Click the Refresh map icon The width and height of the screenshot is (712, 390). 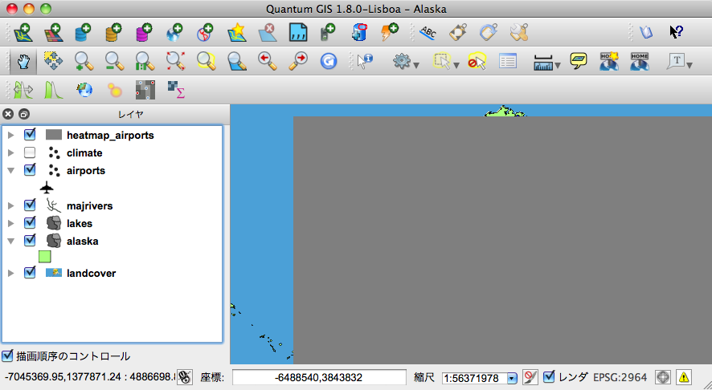click(x=328, y=61)
